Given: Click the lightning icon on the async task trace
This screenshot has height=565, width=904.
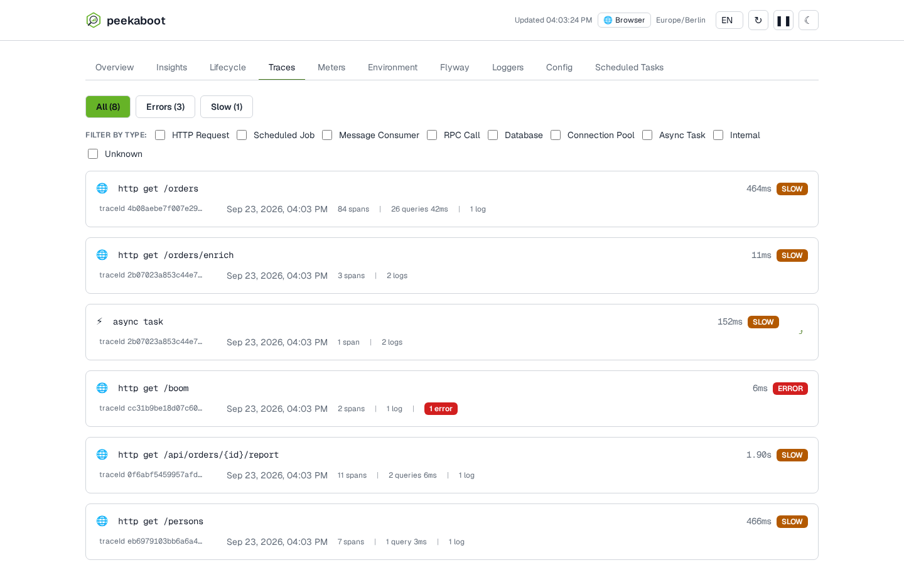Looking at the screenshot, I should [x=100, y=321].
